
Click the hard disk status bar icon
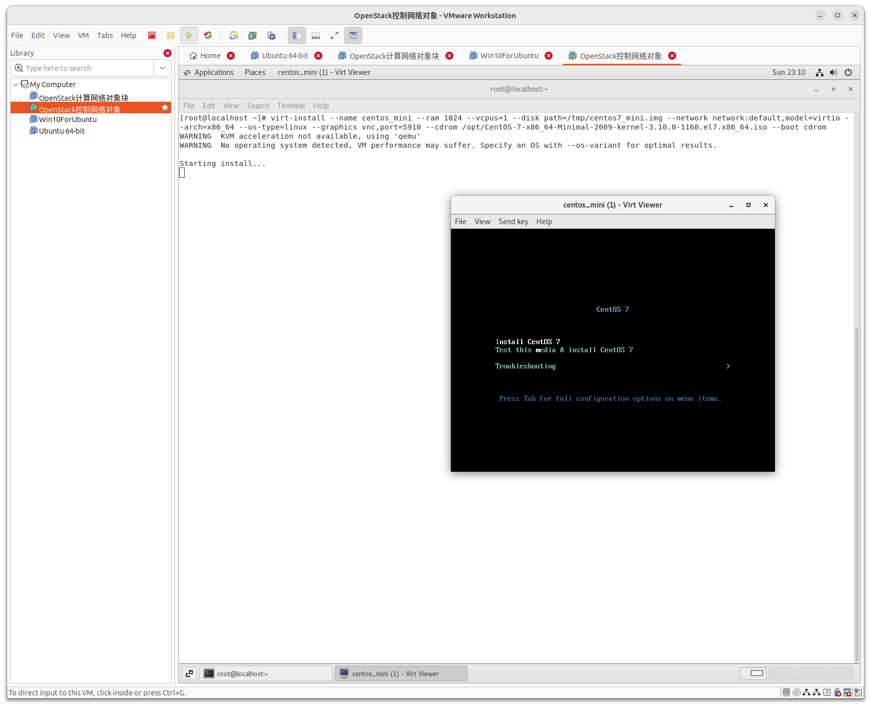786,693
